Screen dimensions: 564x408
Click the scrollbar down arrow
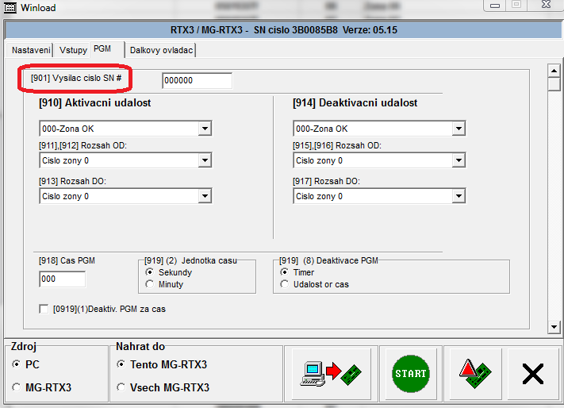click(x=554, y=326)
